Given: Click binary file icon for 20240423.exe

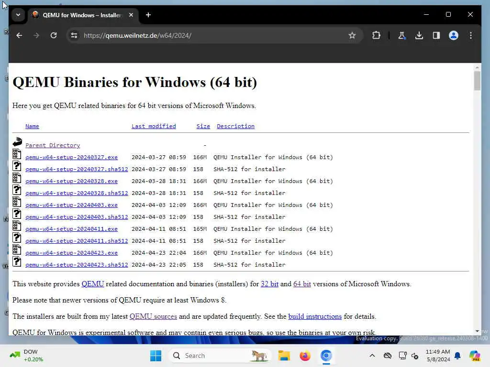Looking at the screenshot, I should [17, 249].
